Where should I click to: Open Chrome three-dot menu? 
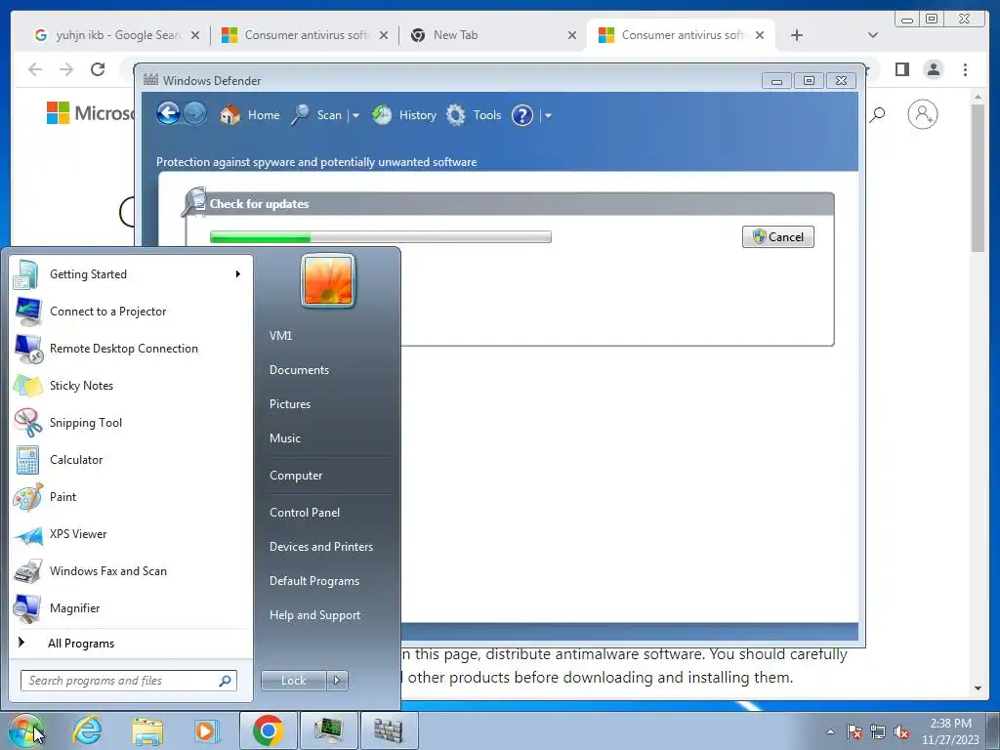(x=966, y=69)
